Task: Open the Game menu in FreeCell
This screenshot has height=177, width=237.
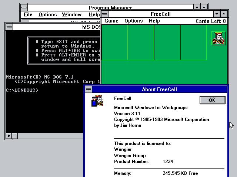Action: (x=111, y=21)
